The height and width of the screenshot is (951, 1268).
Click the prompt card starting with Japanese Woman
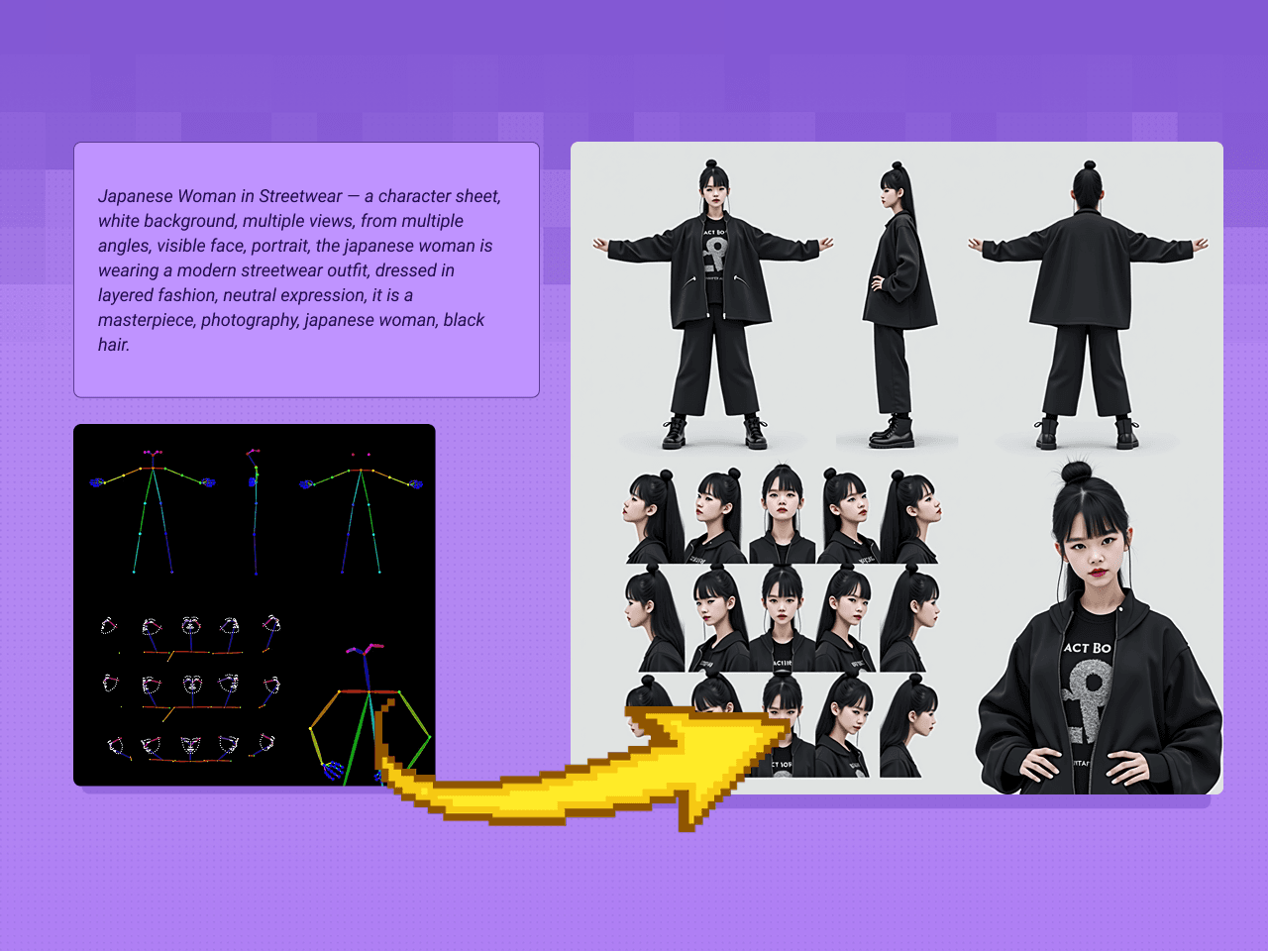307,269
